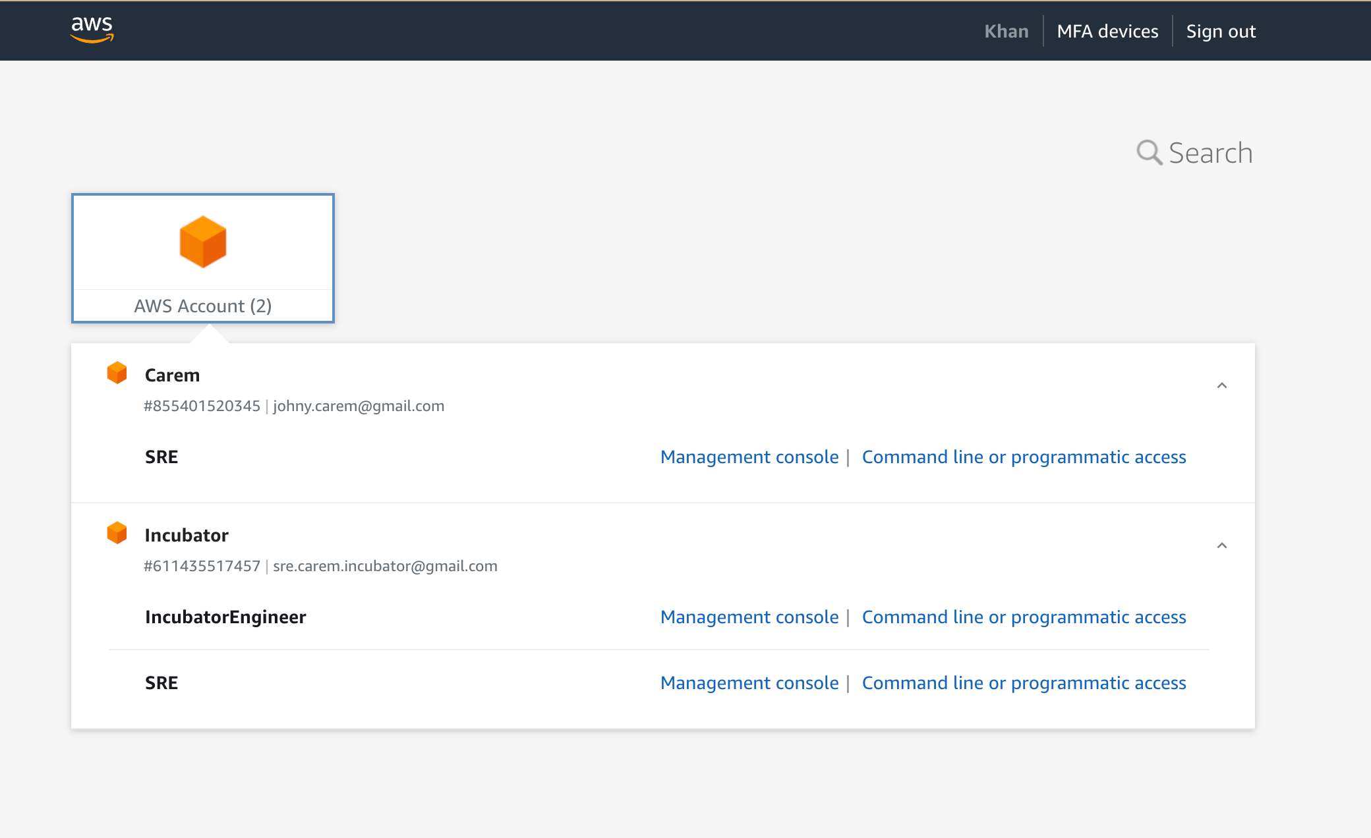The width and height of the screenshot is (1371, 838).
Task: Click the Incubator account cube icon
Action: coord(117,532)
